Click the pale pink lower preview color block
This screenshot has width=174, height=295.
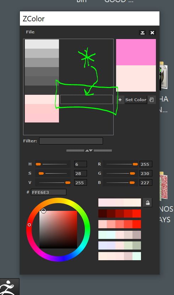click(x=136, y=78)
